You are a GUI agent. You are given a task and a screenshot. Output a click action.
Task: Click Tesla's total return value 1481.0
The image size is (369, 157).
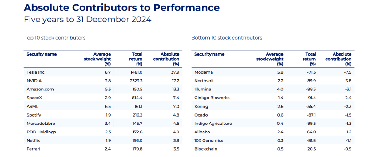136,72
